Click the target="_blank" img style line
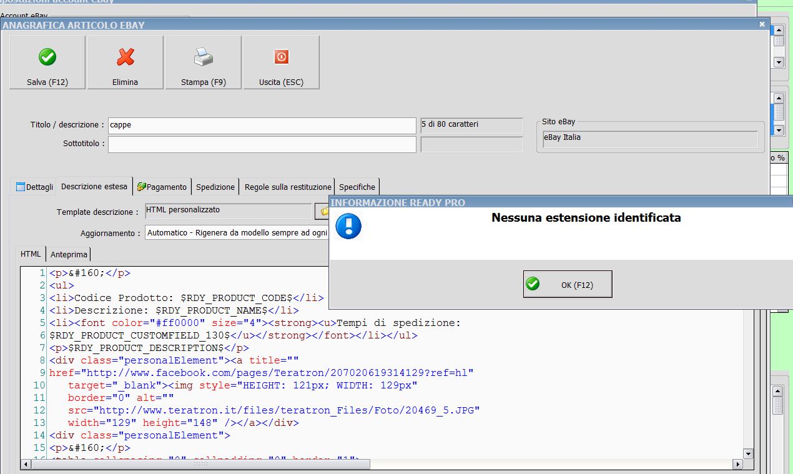The image size is (793, 474). tap(242, 385)
